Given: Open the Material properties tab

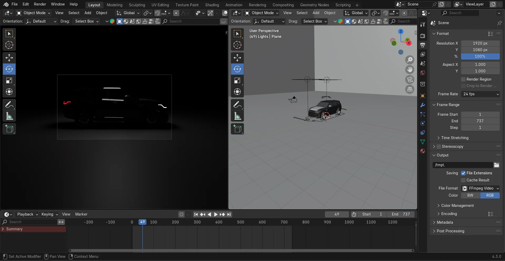Looking at the screenshot, I should [x=423, y=151].
